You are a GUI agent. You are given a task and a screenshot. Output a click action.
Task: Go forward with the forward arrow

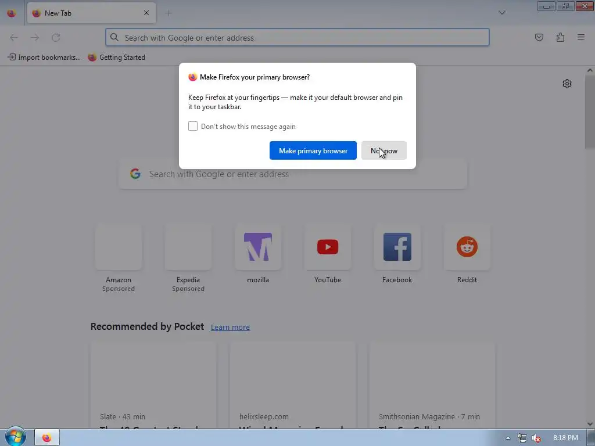coord(35,37)
